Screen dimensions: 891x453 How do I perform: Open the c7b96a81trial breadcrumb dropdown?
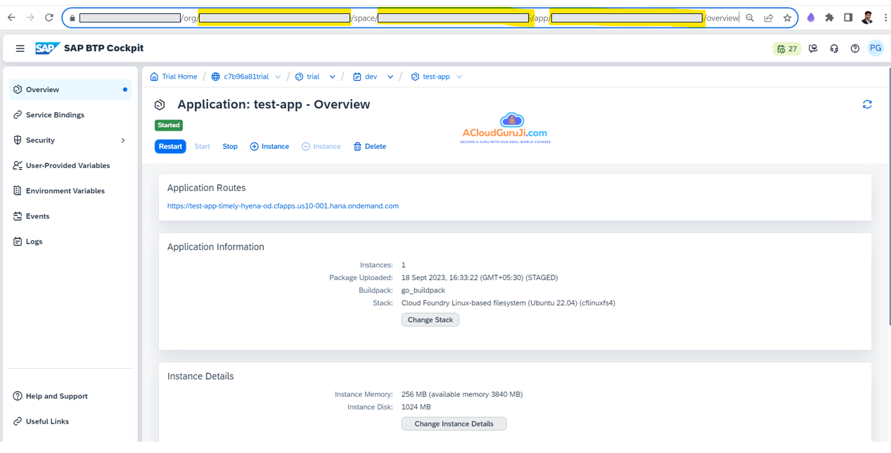(278, 77)
